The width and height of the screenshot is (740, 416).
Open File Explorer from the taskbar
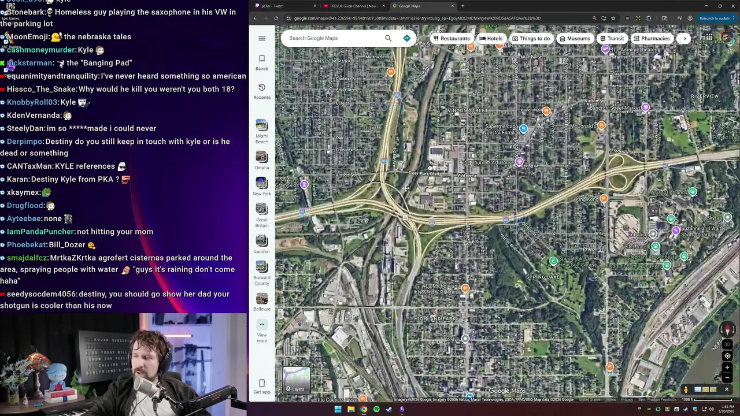click(x=351, y=409)
